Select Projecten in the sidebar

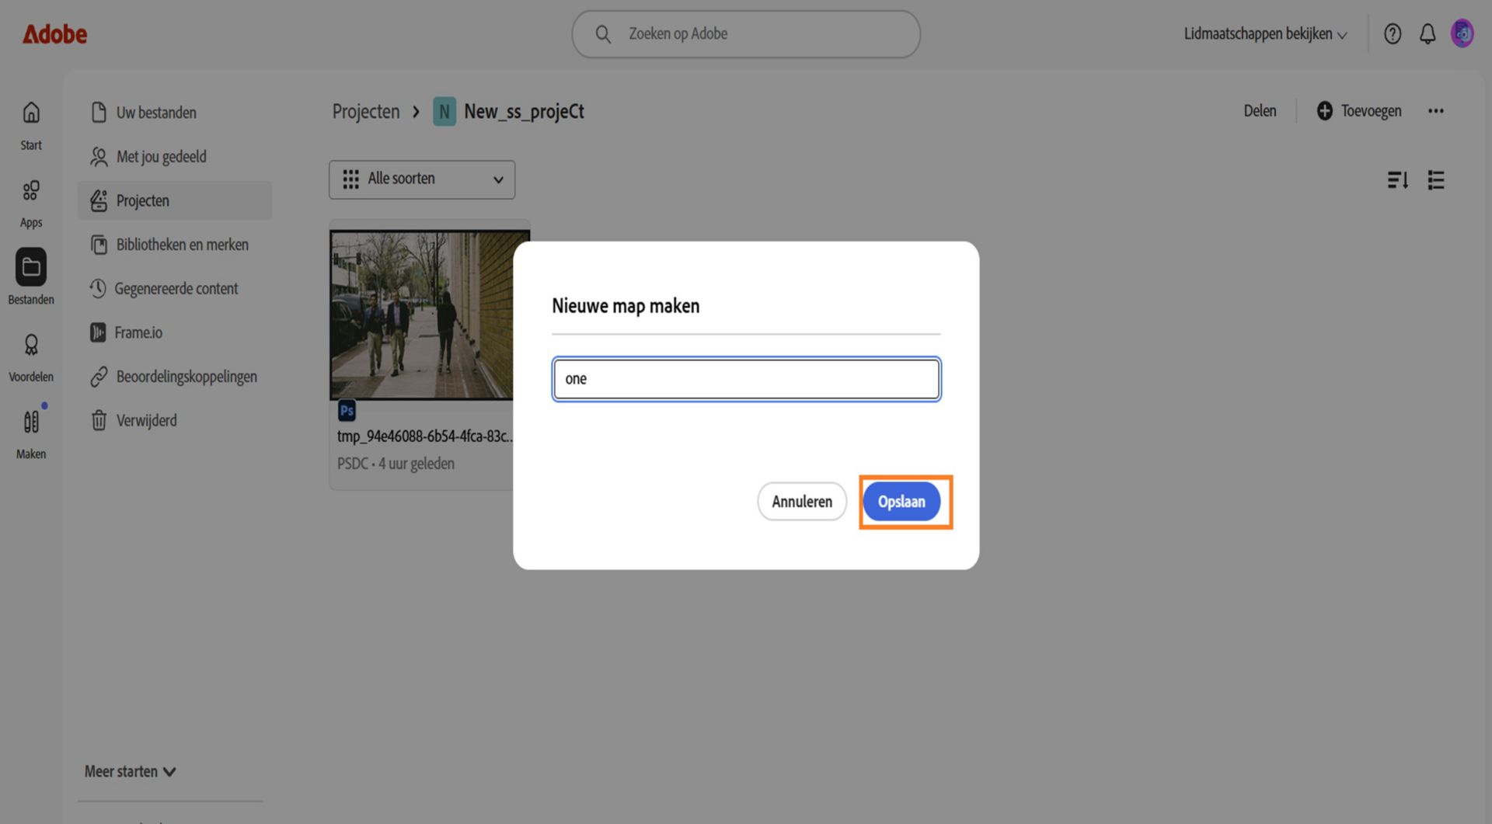[175, 200]
